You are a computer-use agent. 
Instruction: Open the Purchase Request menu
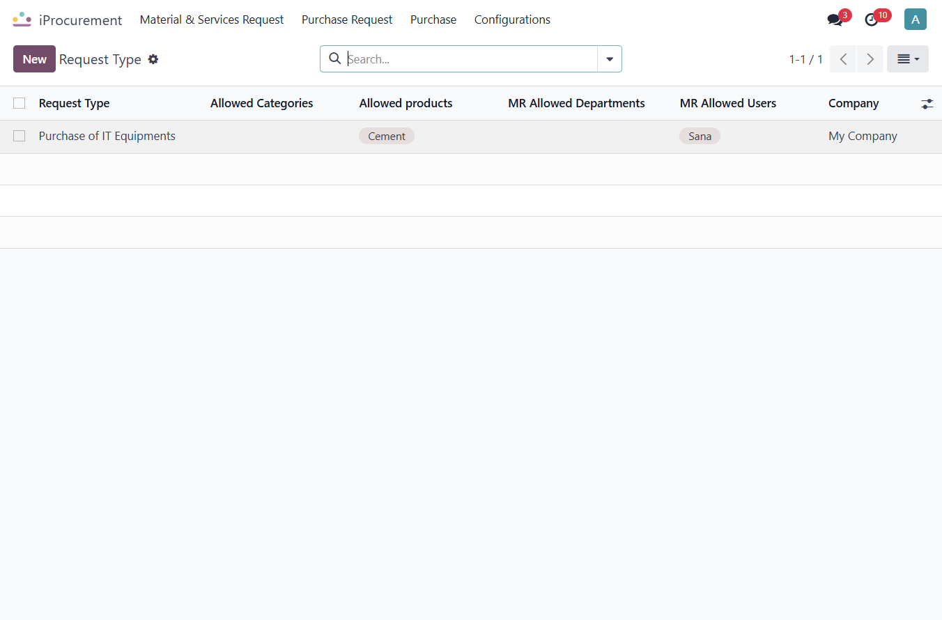(347, 20)
